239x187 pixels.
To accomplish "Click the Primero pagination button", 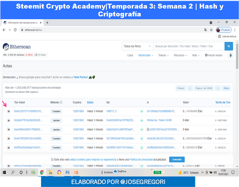I will click(181, 88).
